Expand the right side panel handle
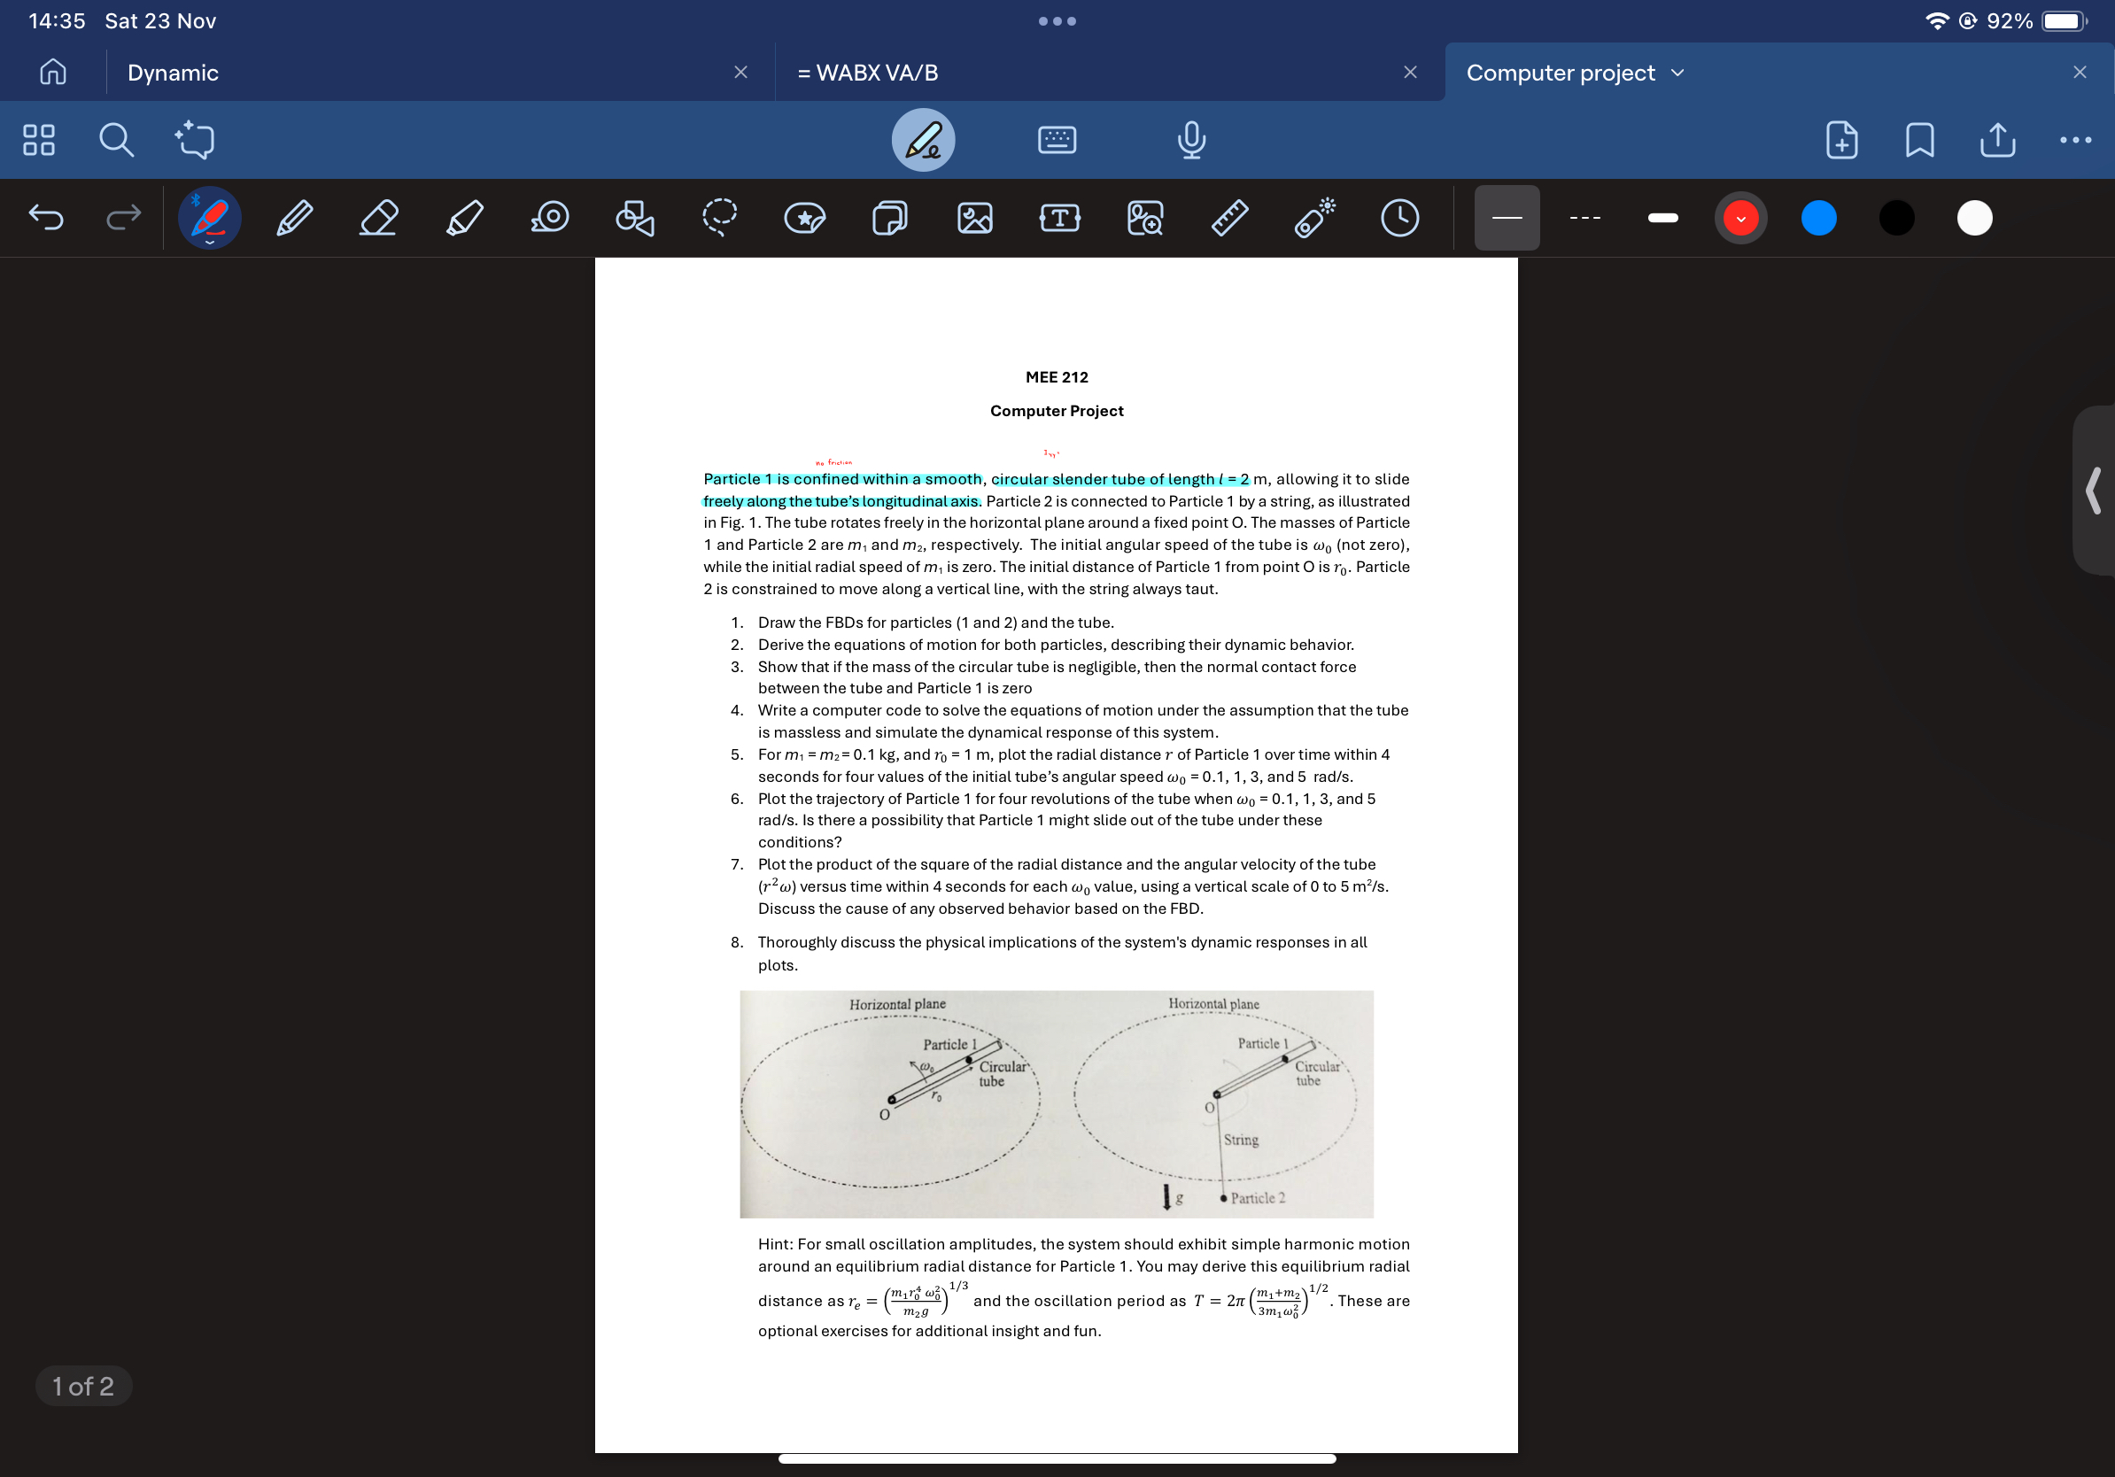The width and height of the screenshot is (2115, 1477). 2093,490
